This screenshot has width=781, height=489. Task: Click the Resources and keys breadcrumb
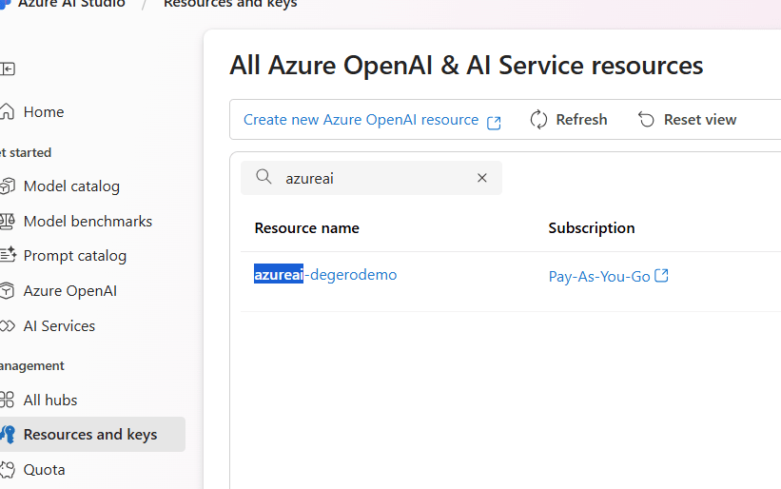(x=230, y=4)
